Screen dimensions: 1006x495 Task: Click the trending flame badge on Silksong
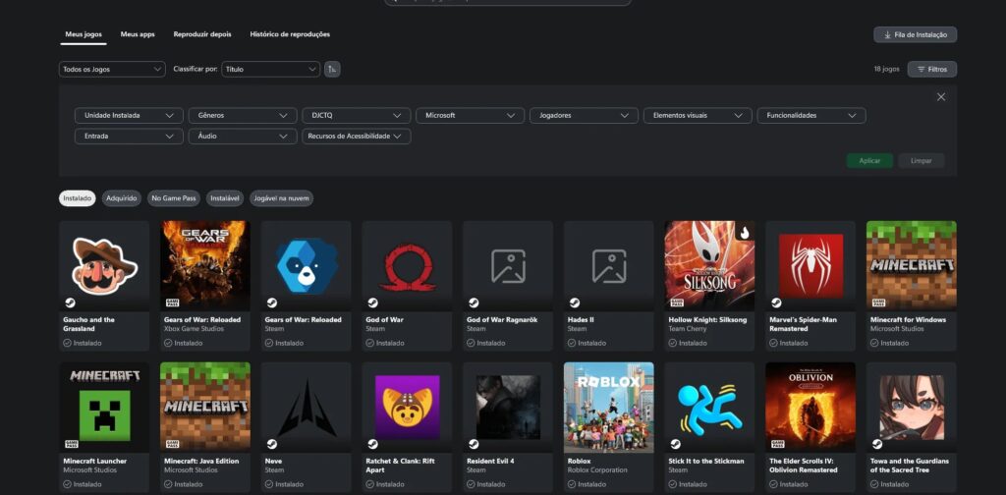745,233
